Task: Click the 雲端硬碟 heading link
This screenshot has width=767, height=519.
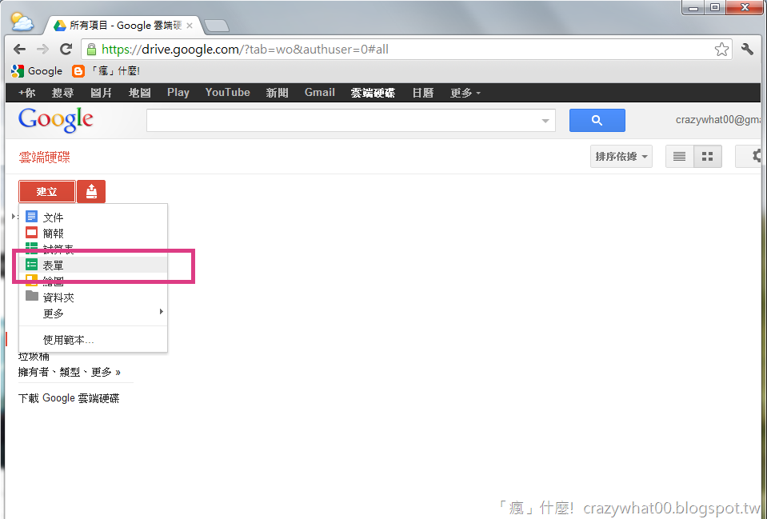Action: click(45, 157)
